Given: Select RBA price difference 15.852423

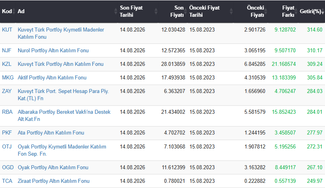Looking at the screenshot, I should 284,112.
